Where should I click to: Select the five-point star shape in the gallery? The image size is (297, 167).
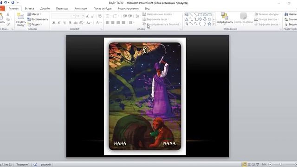(x=209, y=24)
